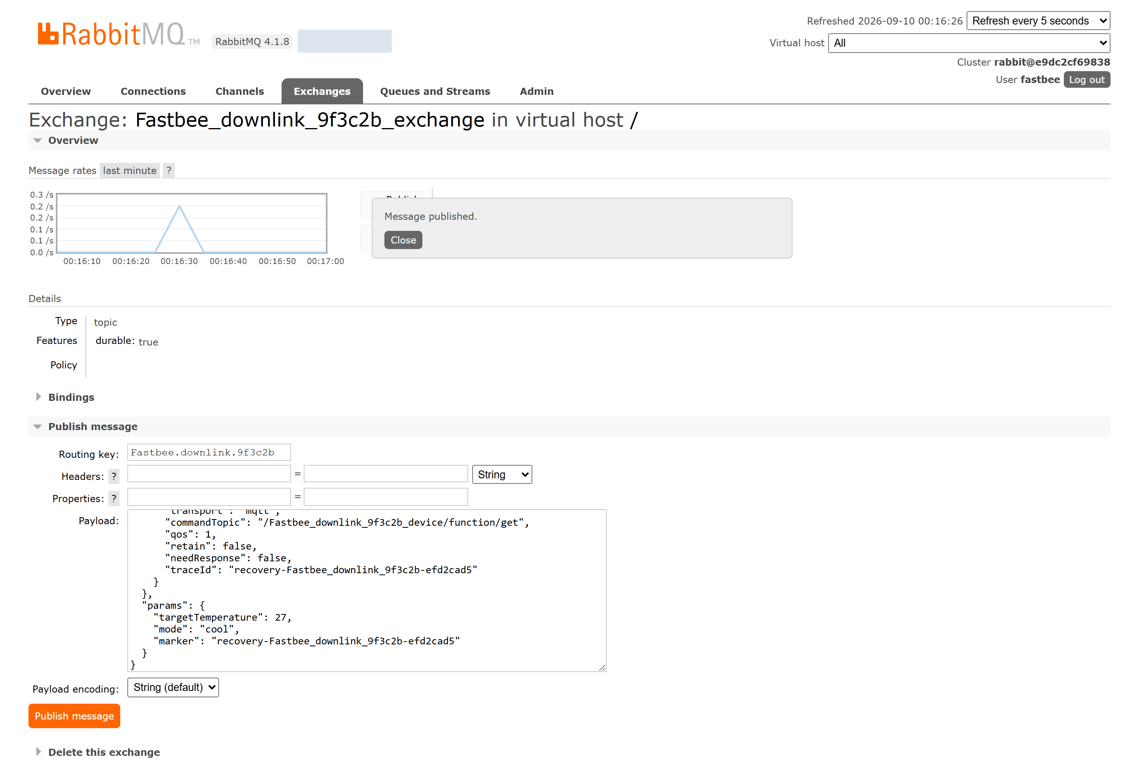Open the header type String dropdown
Viewport: 1139px width, 759px height.
coord(502,474)
